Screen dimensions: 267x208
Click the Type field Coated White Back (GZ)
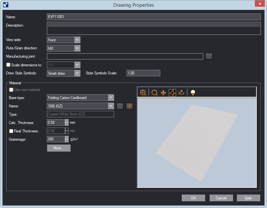tap(80, 114)
